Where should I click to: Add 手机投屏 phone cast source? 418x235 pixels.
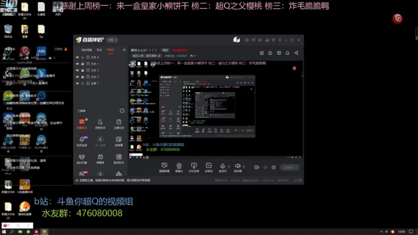(x=194, y=168)
